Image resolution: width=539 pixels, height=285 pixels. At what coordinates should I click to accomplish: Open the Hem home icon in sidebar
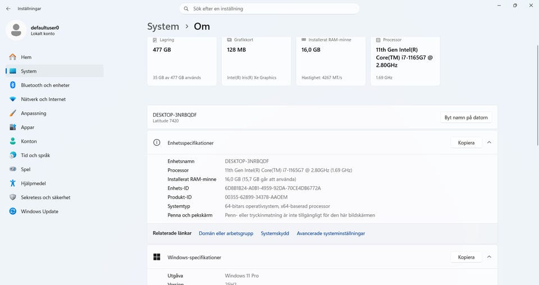click(13, 57)
